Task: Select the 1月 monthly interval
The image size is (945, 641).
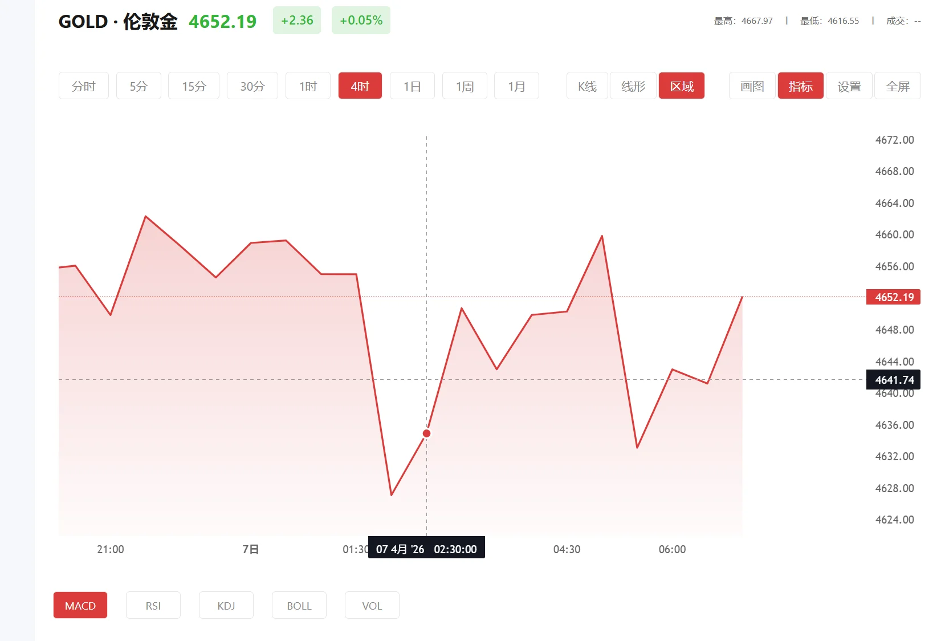Action: 516,86
